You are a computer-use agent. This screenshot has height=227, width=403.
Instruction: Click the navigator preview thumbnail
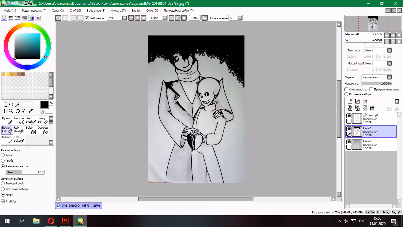coord(373,23)
